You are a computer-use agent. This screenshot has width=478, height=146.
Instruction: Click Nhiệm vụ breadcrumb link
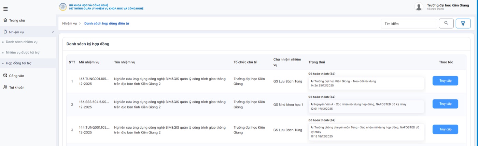coord(69,23)
